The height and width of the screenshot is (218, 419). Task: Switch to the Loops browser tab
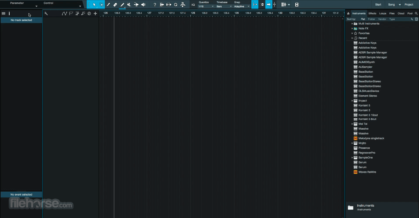click(x=383, y=13)
